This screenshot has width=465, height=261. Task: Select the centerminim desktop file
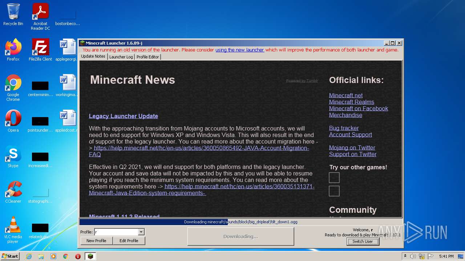pyautogui.click(x=40, y=88)
